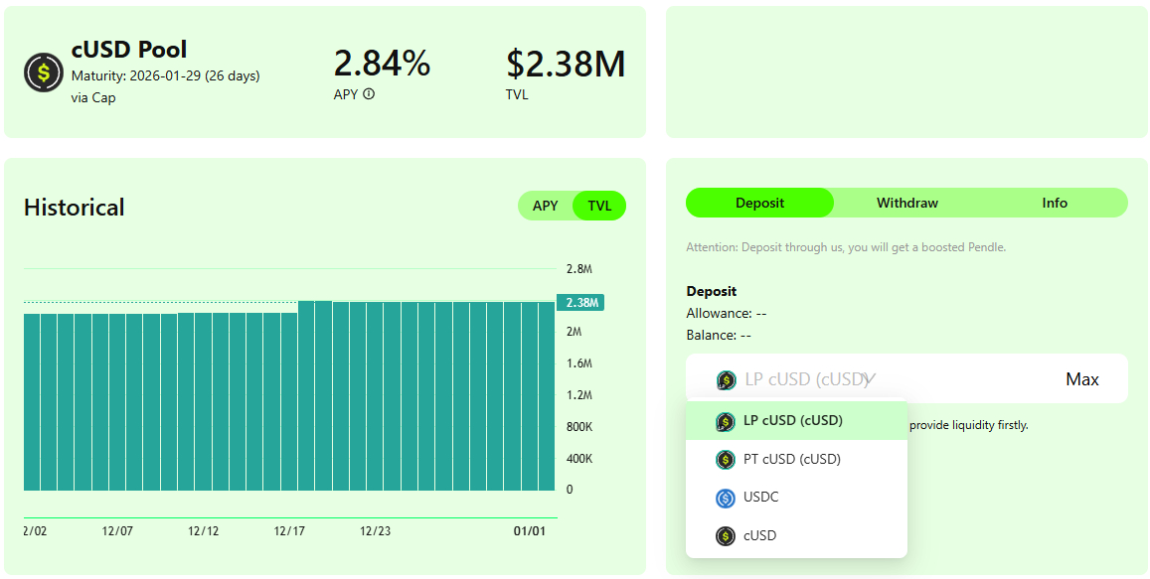Click the 01/01 date on chart axis
This screenshot has height=579, width=1150.
pyautogui.click(x=530, y=531)
